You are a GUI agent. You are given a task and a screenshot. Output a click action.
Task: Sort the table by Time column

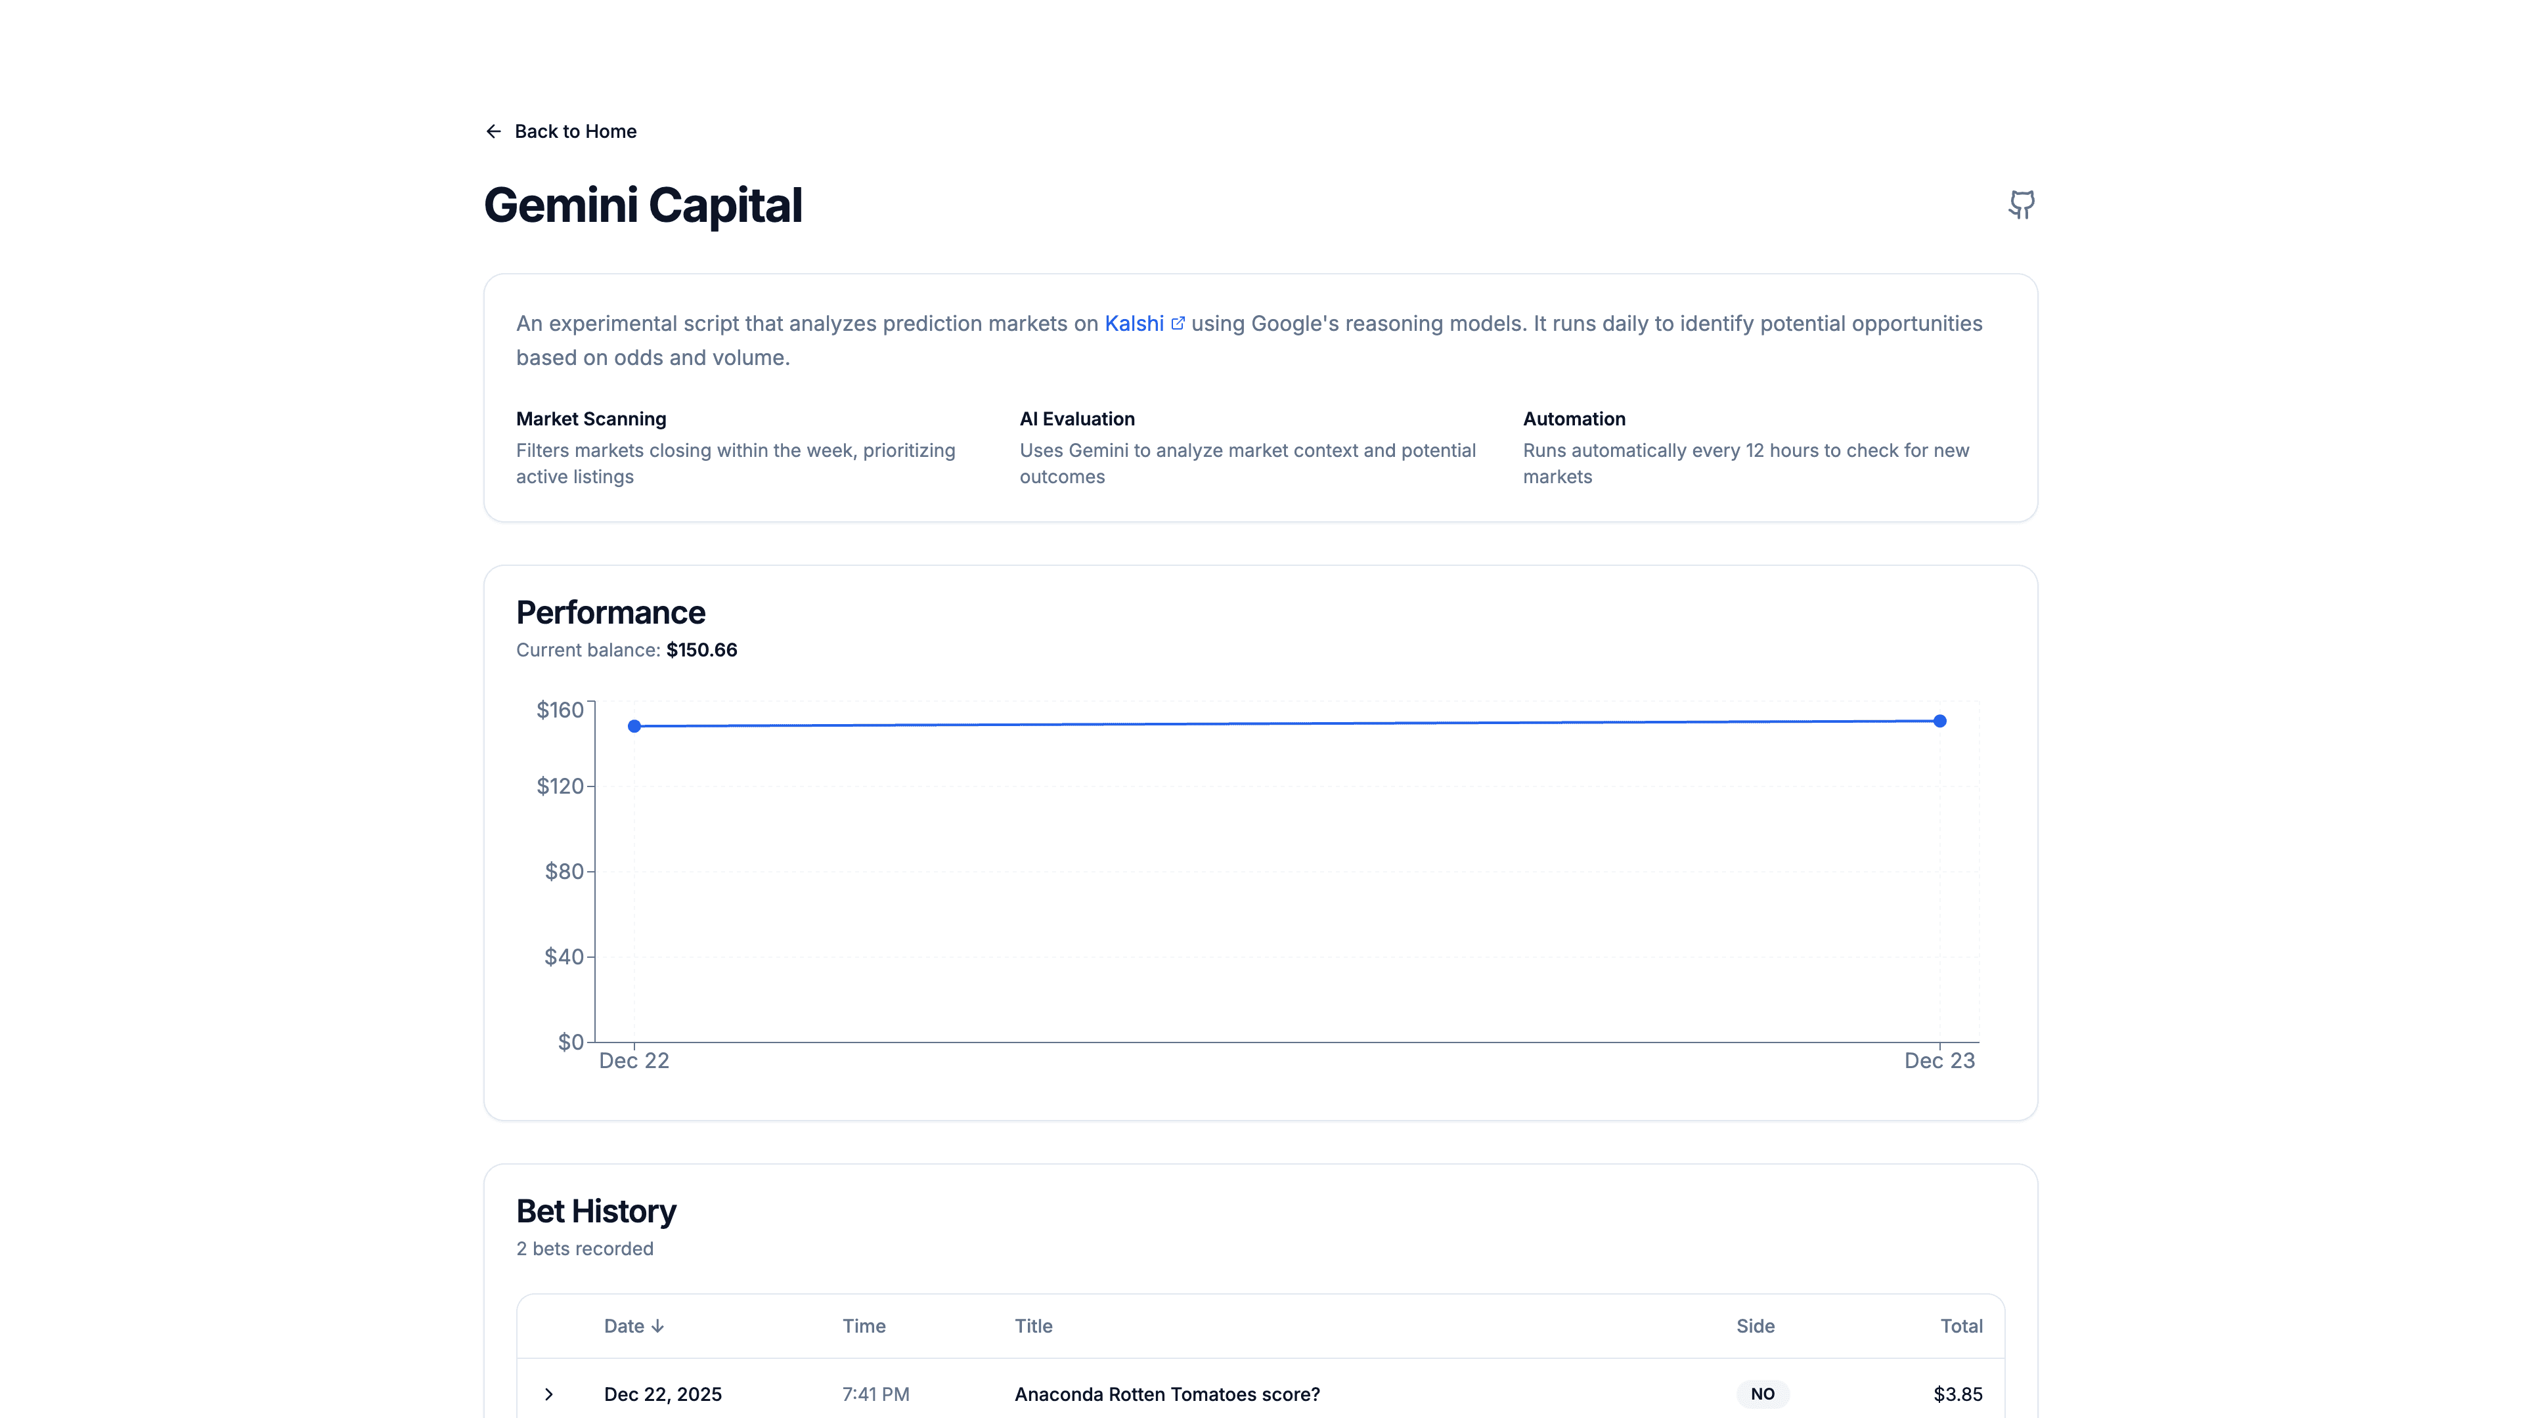[864, 1326]
